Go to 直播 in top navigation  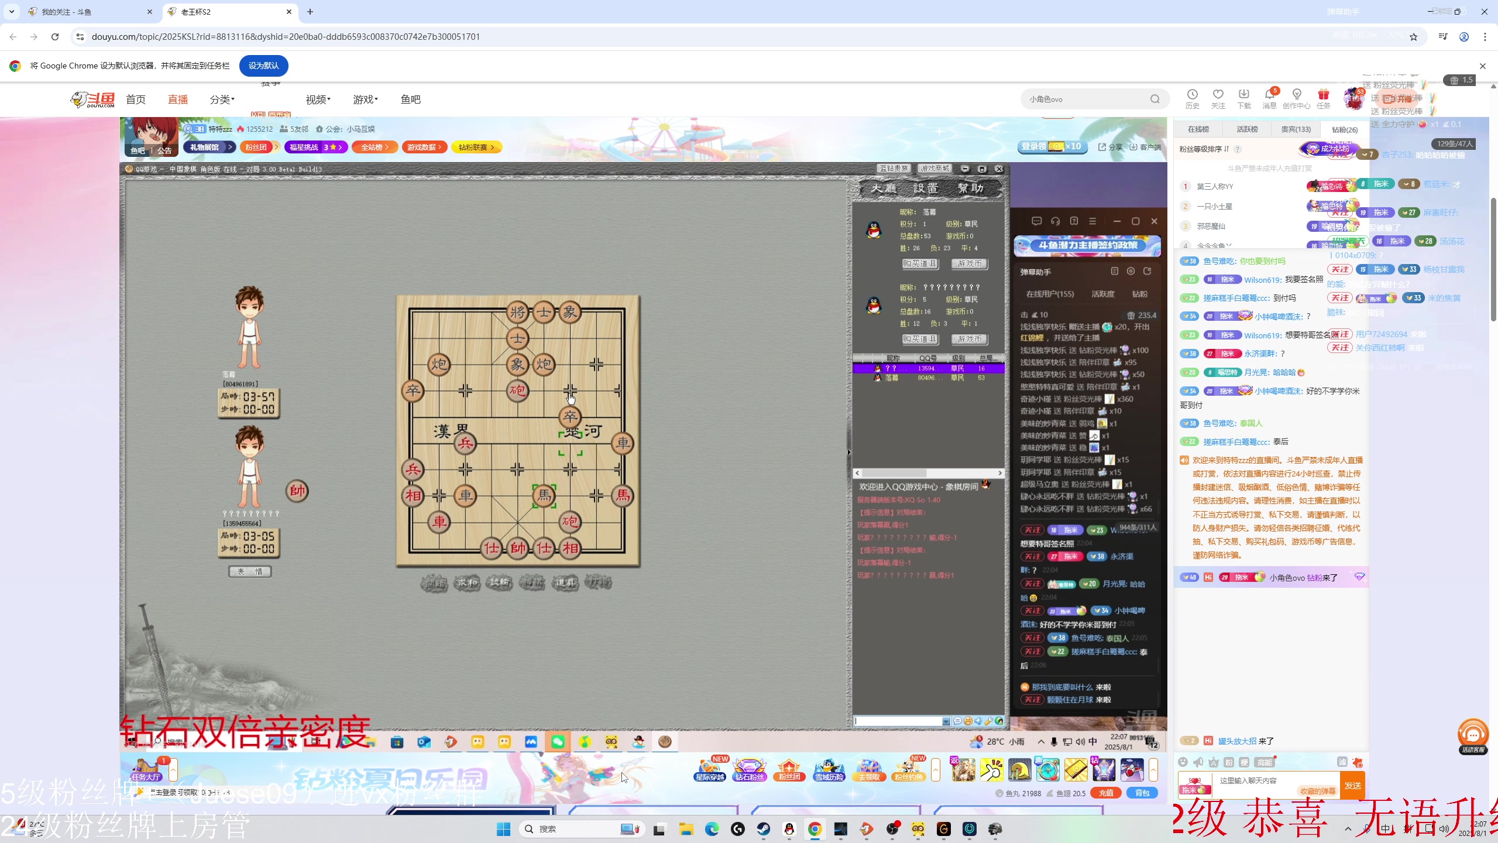[178, 100]
